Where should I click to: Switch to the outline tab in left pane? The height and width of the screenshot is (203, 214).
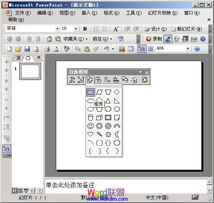click(18, 58)
